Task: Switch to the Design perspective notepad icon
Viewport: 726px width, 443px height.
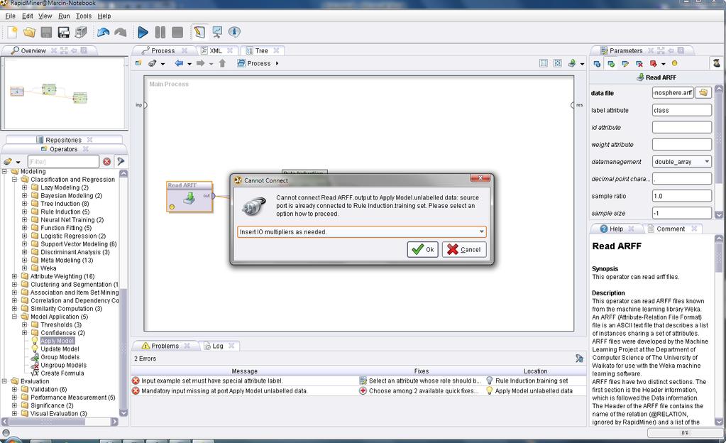Action: click(x=199, y=32)
